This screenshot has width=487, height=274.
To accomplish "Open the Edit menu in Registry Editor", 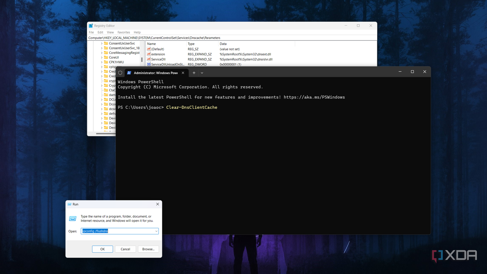I will [x=100, y=32].
